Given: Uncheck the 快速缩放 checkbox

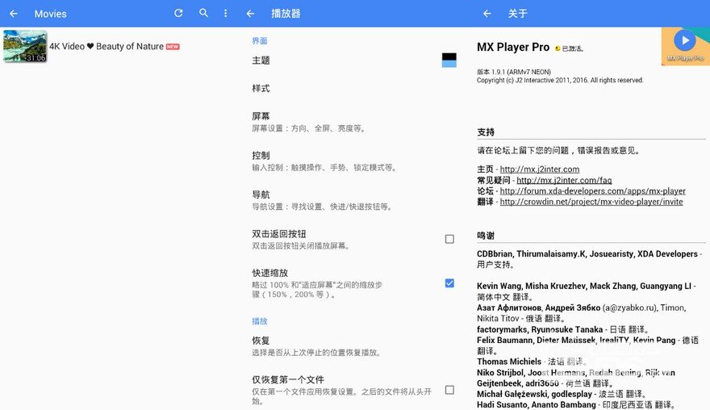Looking at the screenshot, I should coord(449,283).
